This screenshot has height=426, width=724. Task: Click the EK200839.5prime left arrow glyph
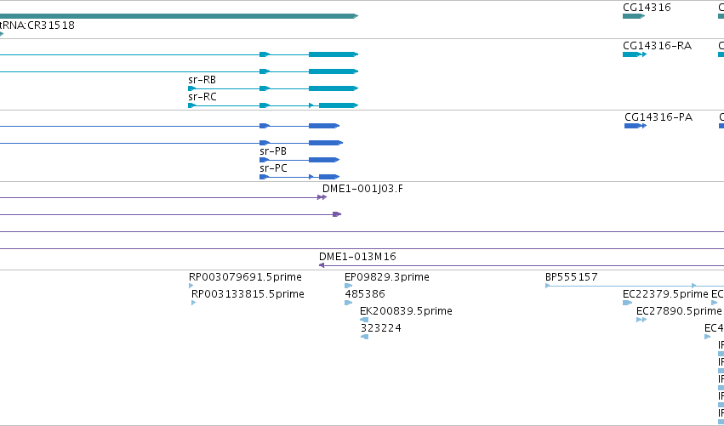(364, 320)
